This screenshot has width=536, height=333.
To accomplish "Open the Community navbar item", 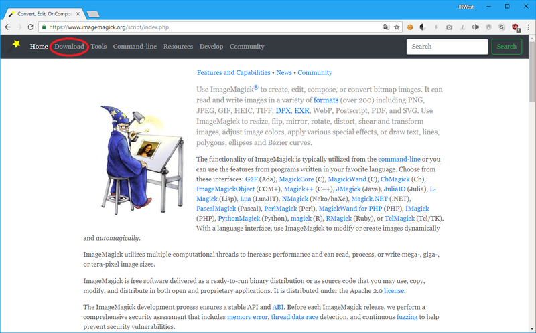I will pos(247,47).
